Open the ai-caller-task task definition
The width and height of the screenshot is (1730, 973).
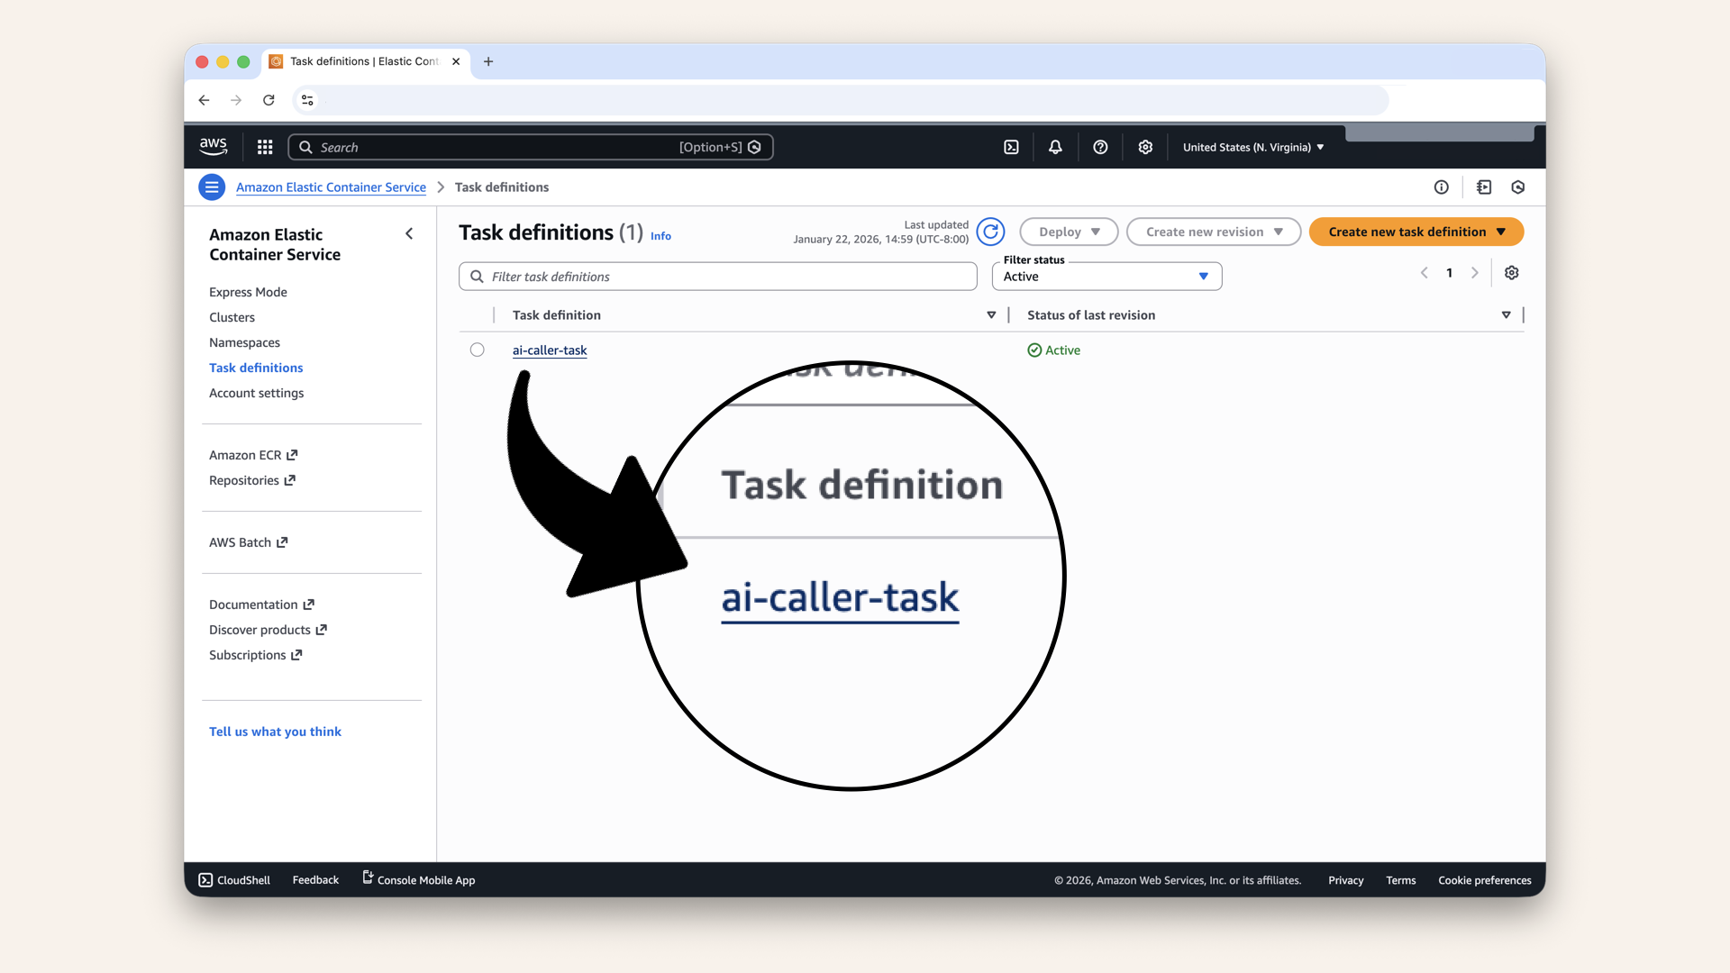[x=550, y=350]
